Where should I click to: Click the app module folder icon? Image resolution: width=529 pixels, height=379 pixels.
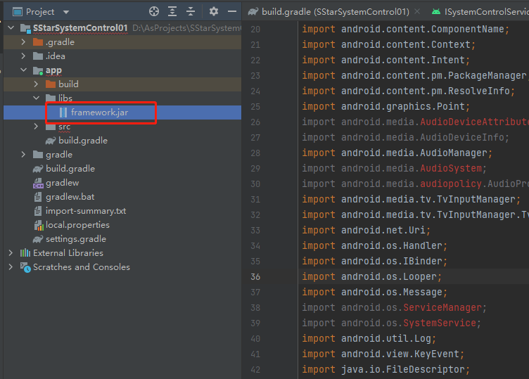(38, 70)
